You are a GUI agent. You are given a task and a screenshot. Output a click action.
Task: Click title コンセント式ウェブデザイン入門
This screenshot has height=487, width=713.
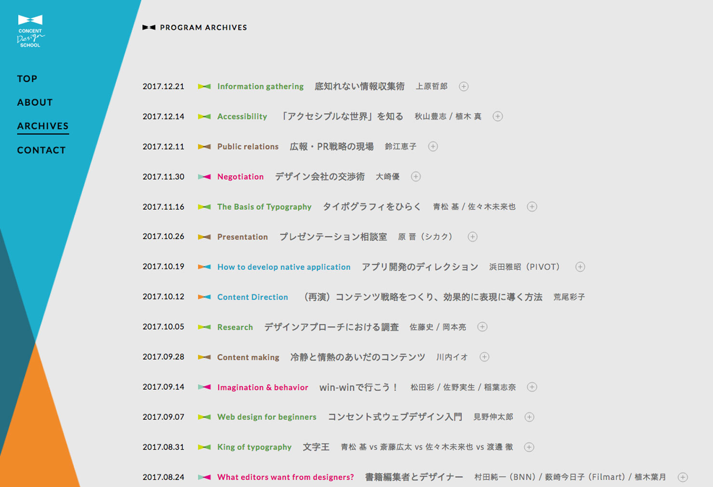click(x=395, y=417)
